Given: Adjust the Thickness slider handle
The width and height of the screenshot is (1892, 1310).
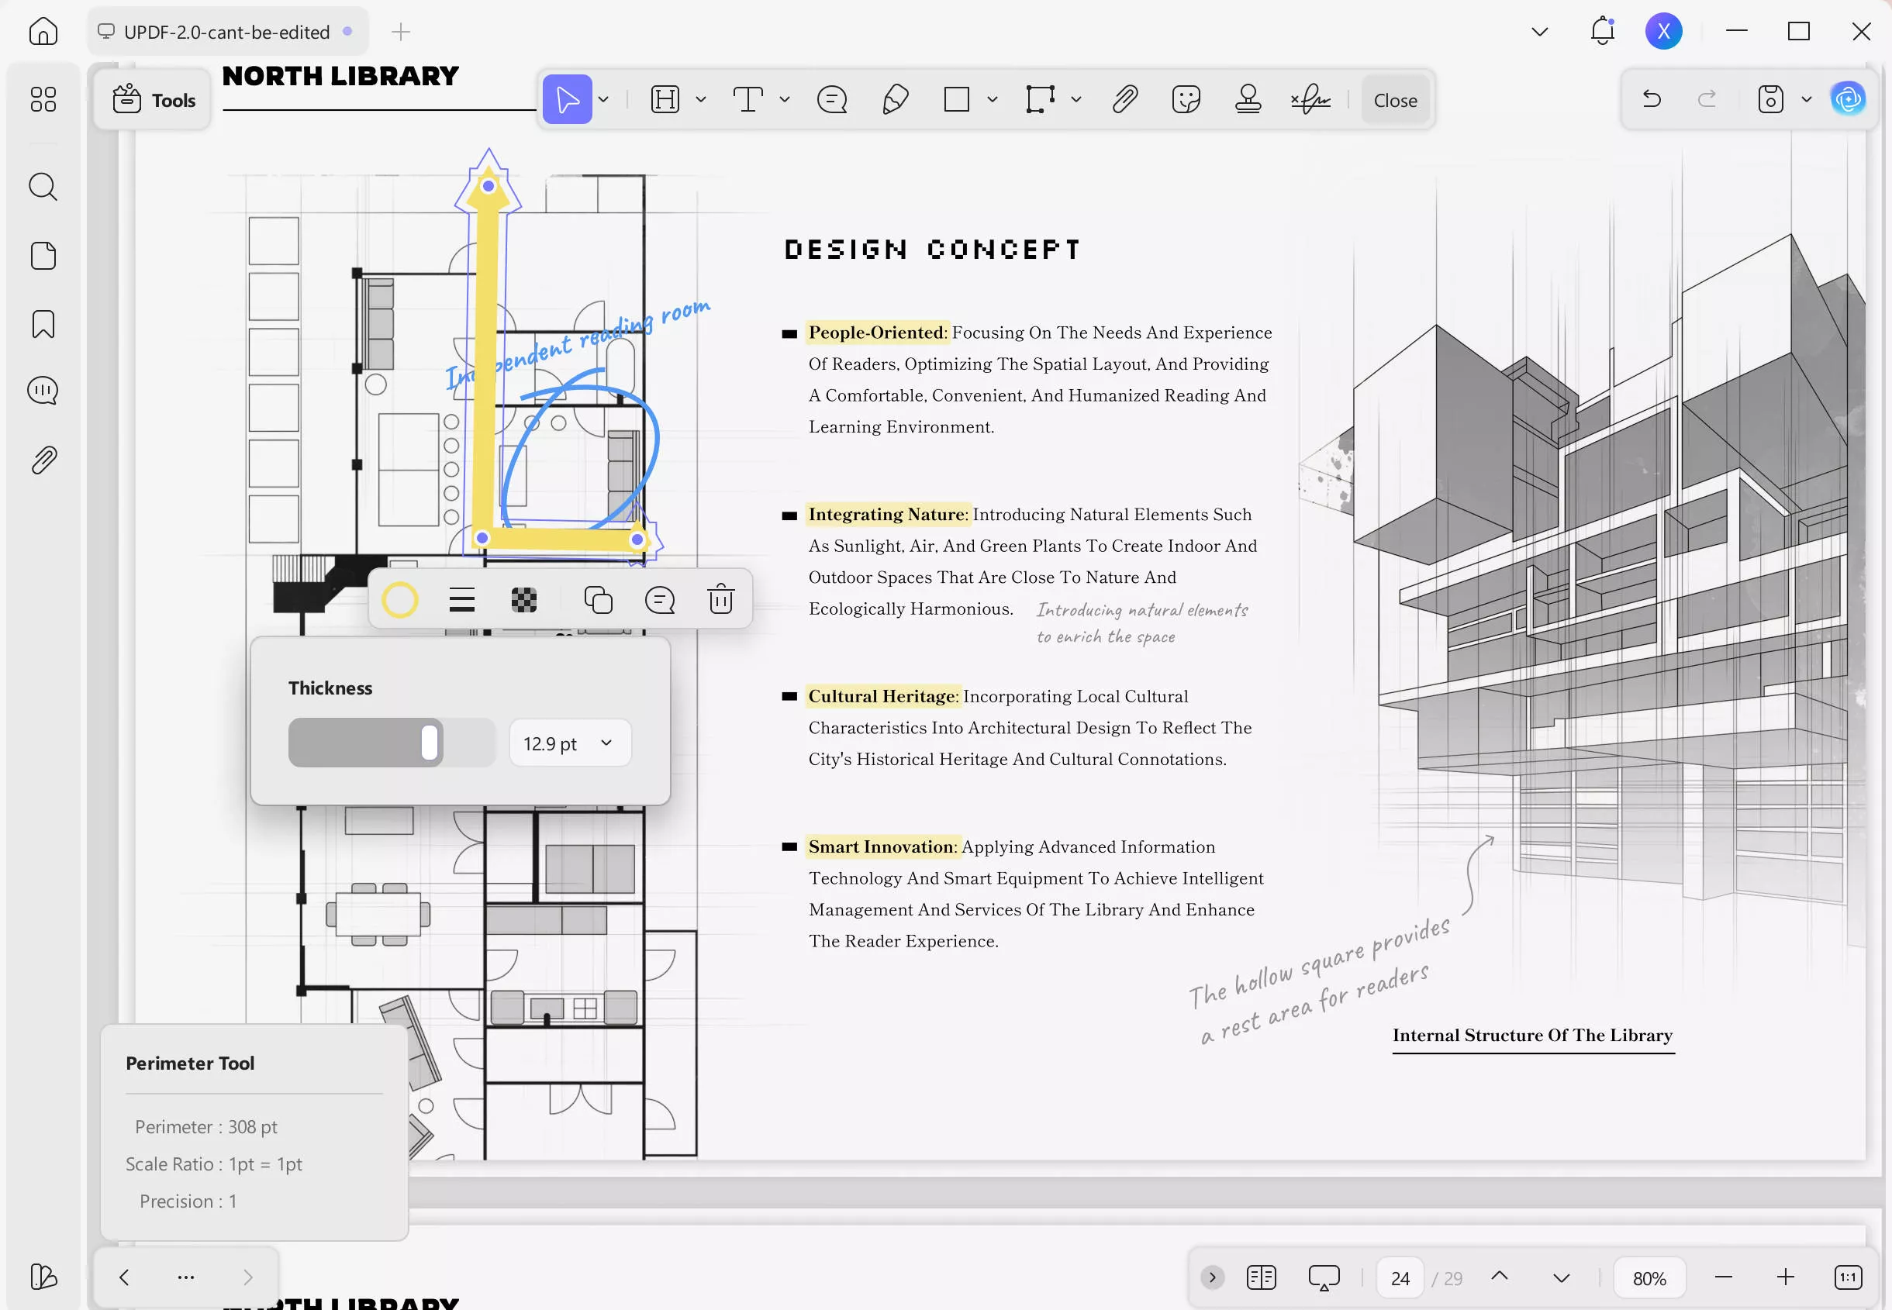Looking at the screenshot, I should pyautogui.click(x=430, y=743).
